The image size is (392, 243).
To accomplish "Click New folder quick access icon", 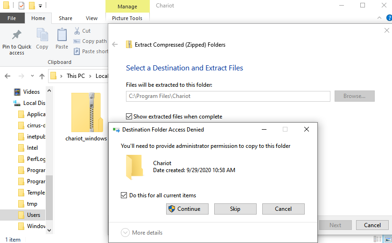I will pyautogui.click(x=32, y=5).
